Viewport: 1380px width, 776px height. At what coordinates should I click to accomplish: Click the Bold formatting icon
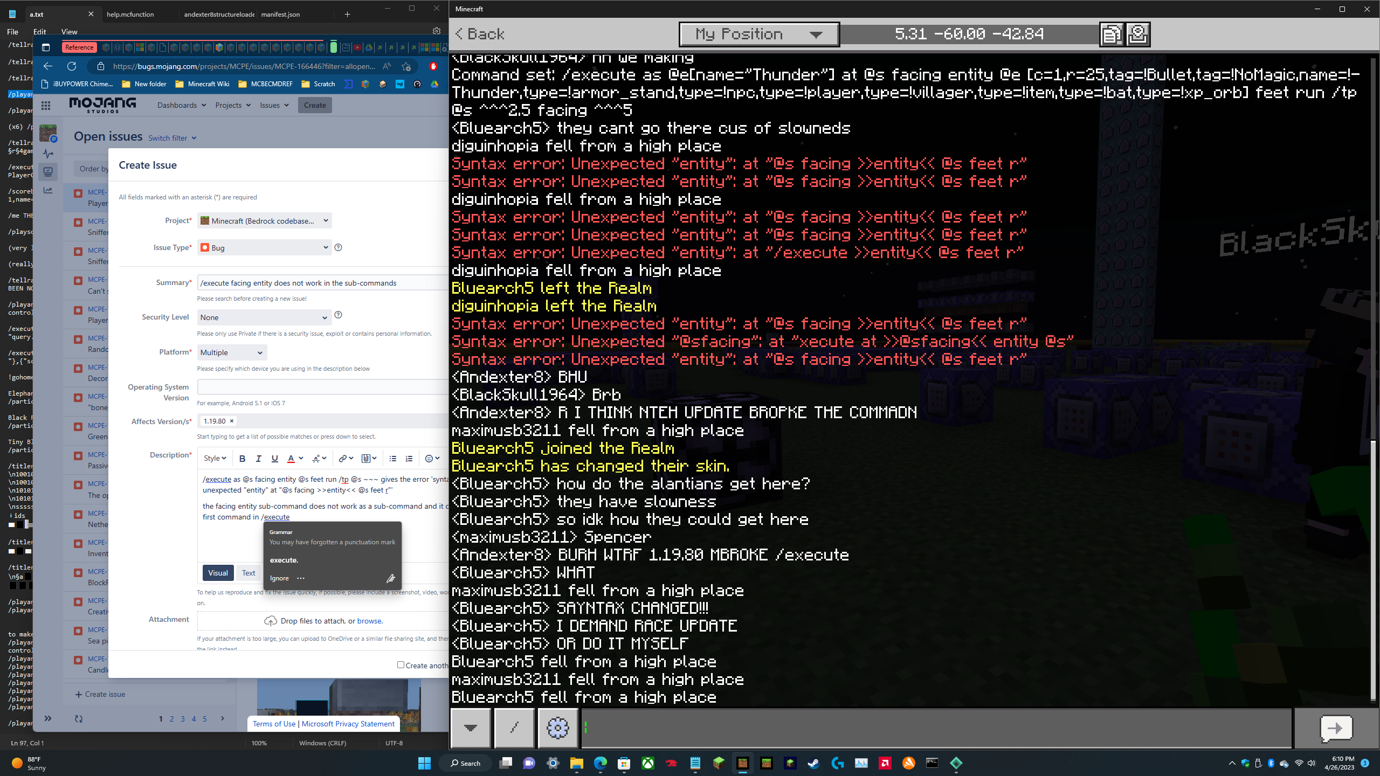pyautogui.click(x=242, y=459)
